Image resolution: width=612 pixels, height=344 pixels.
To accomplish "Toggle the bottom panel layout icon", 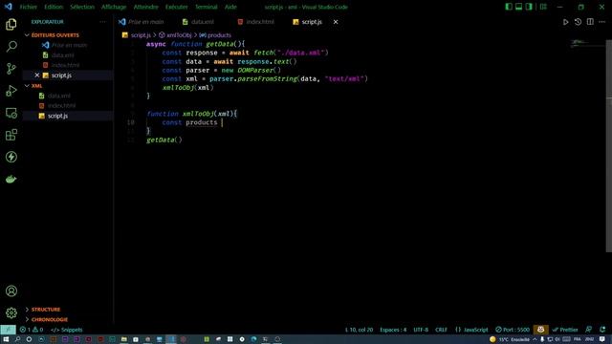I will pyautogui.click(x=518, y=7).
